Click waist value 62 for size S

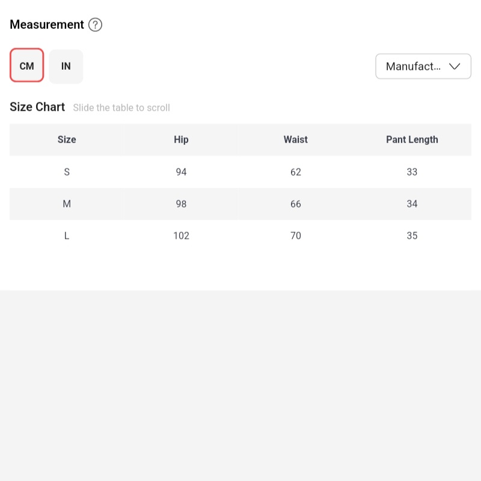295,172
